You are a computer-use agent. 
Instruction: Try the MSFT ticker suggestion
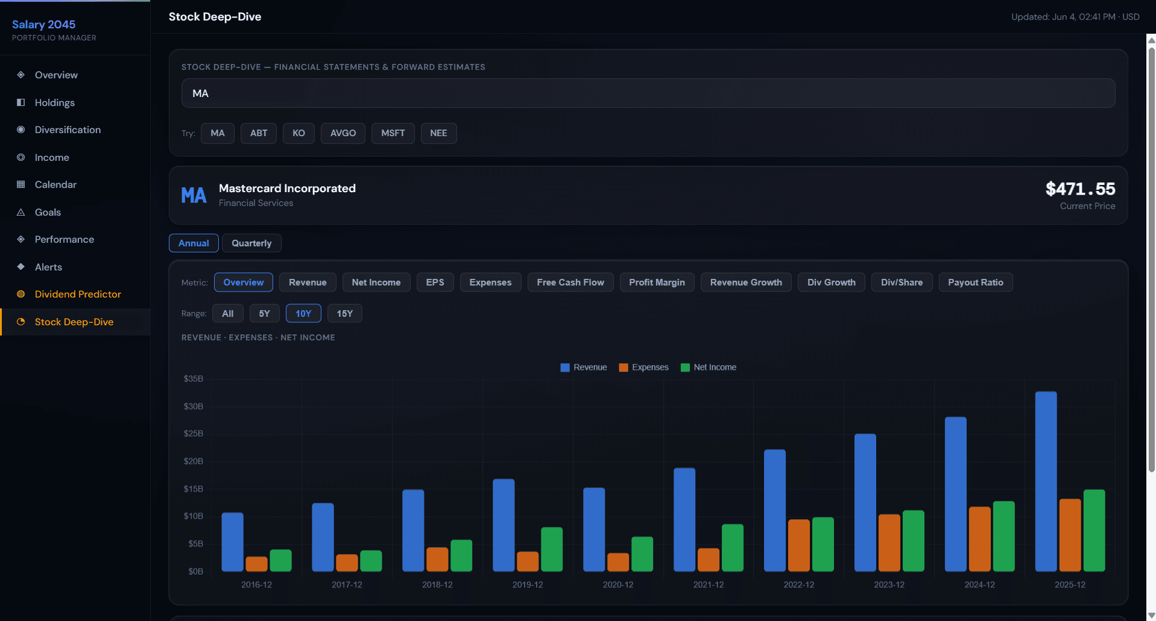[x=393, y=133]
